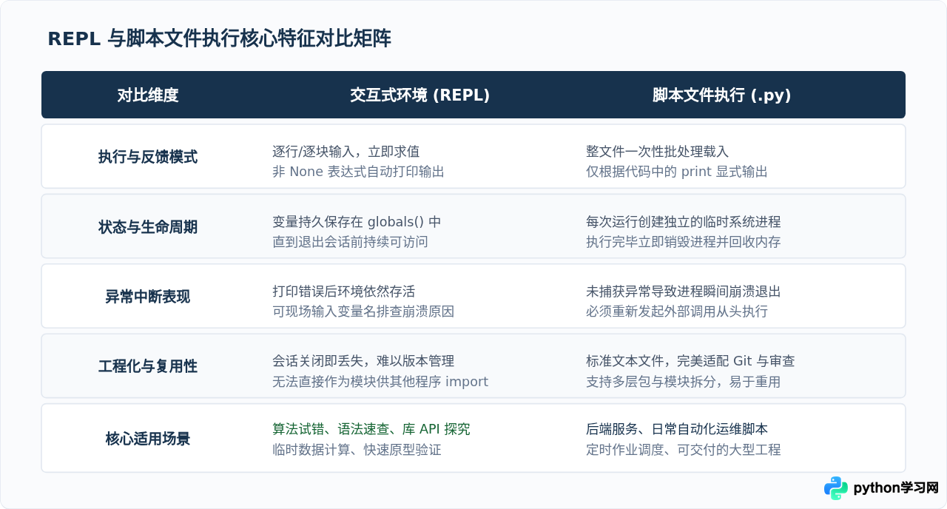Click the green text '算法试错、语法速查、库 API 探究'
The height and width of the screenshot is (509, 947).
coord(371,429)
